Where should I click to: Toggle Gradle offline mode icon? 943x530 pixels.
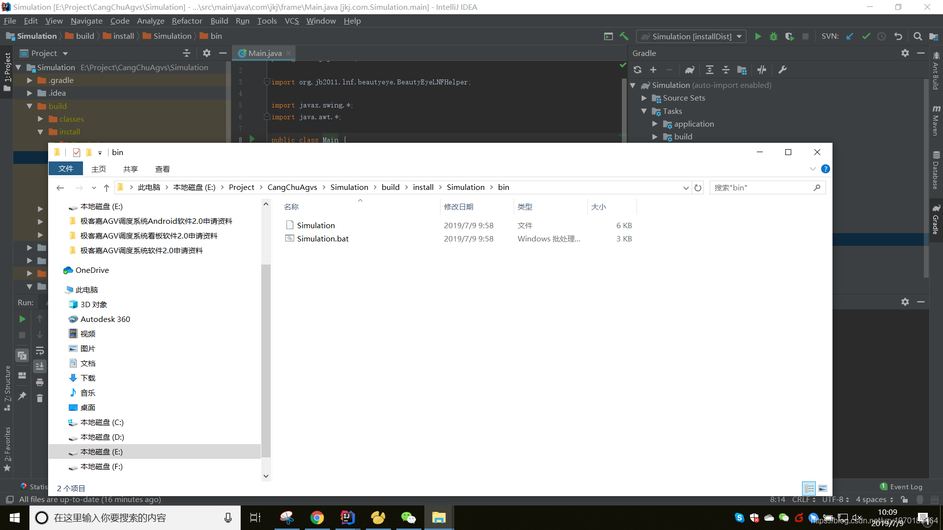(x=761, y=70)
